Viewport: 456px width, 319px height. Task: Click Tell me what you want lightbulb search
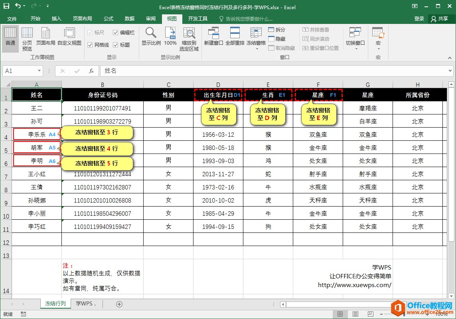pos(246,19)
